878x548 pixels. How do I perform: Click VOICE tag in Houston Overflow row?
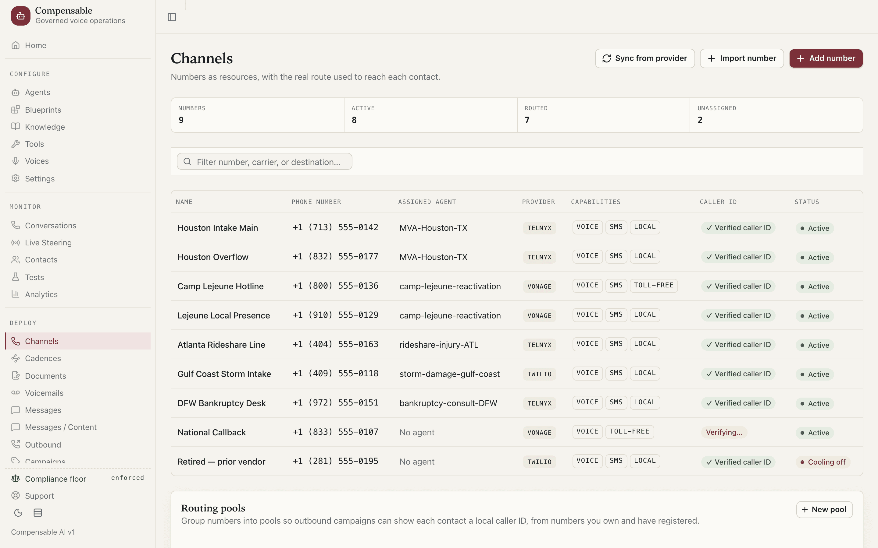click(587, 256)
